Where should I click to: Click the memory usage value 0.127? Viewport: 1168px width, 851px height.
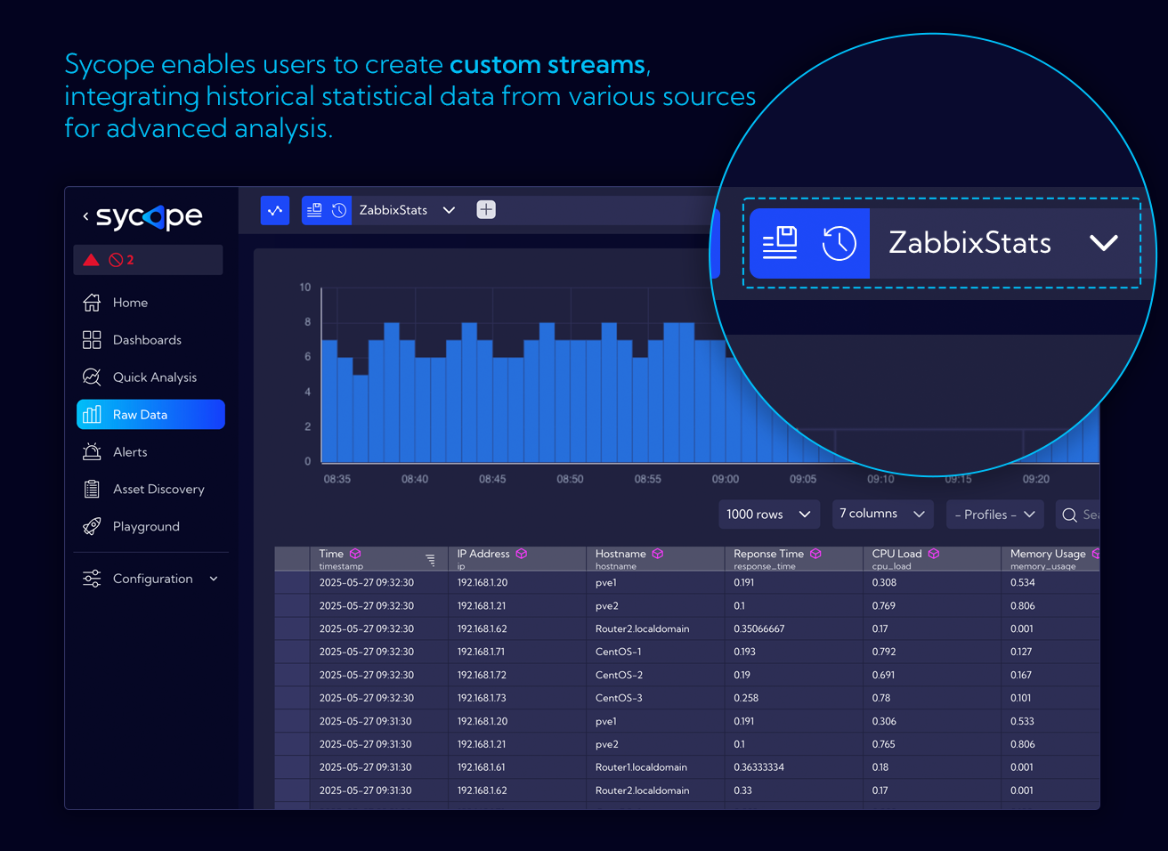coord(1021,652)
